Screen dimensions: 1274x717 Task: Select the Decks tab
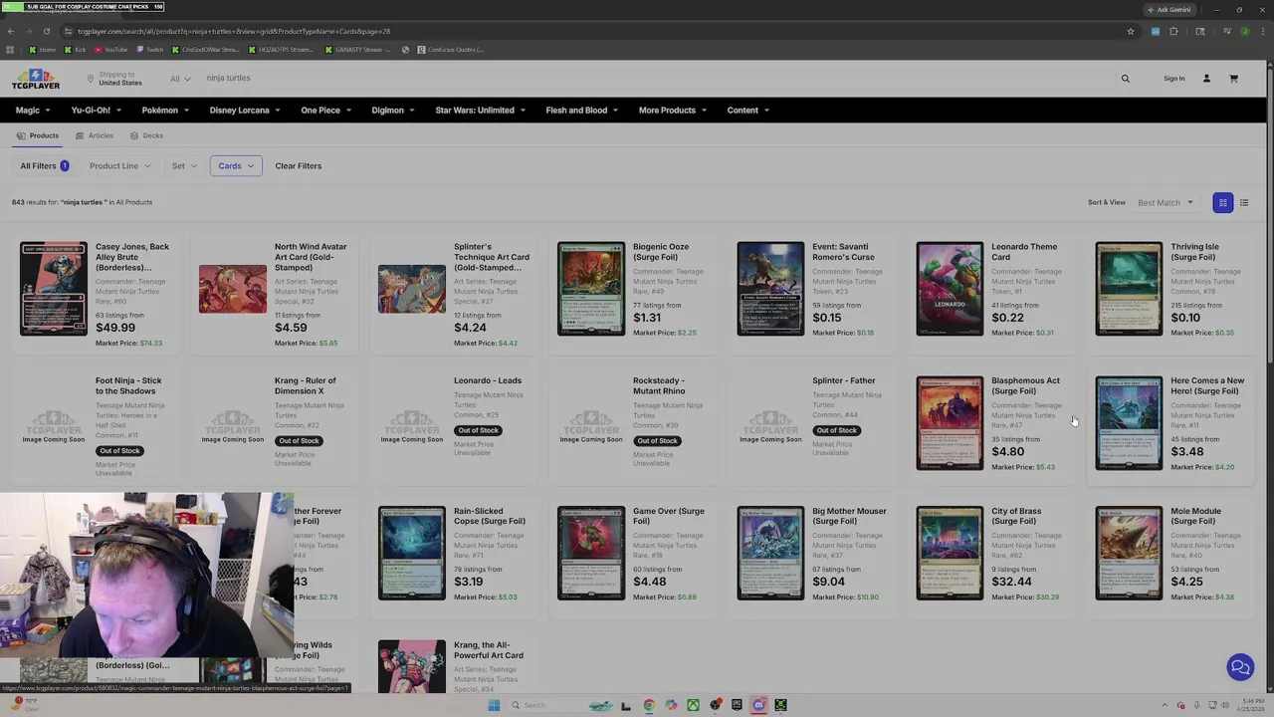point(146,135)
